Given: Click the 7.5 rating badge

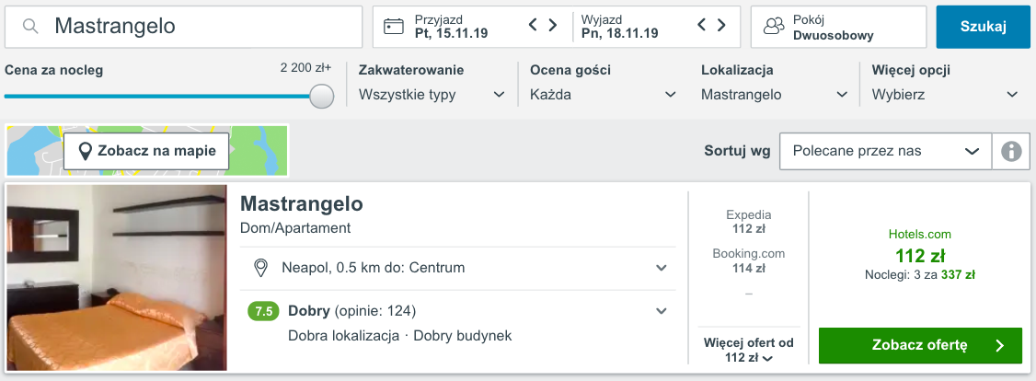Looking at the screenshot, I should 263,311.
